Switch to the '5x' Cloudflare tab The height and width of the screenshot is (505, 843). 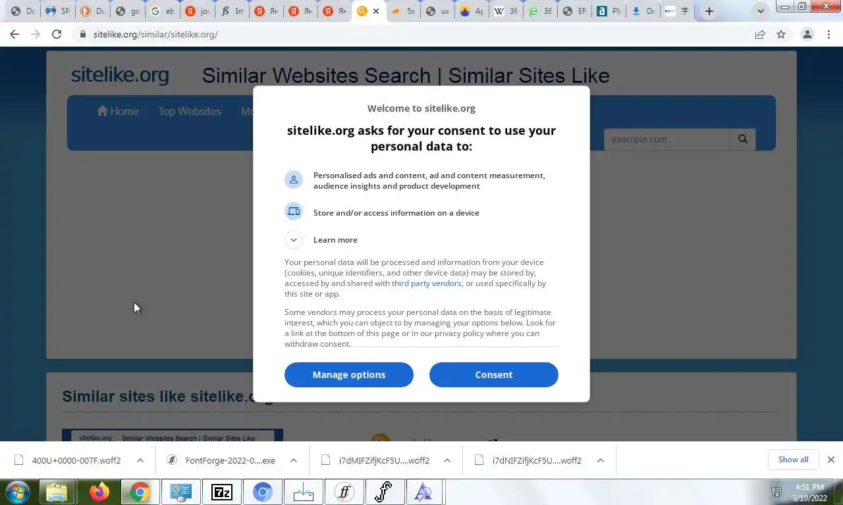403,11
